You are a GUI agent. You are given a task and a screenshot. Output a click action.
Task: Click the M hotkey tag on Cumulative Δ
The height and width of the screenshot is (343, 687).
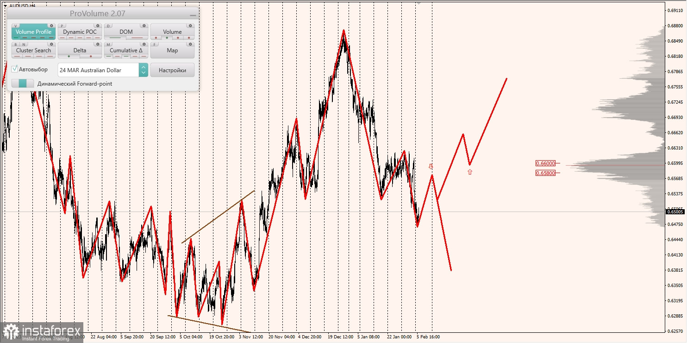tap(109, 44)
